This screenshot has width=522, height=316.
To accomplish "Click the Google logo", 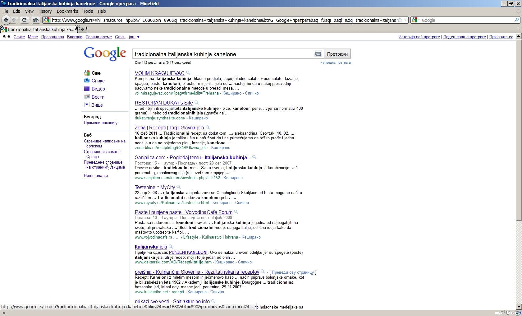I will pos(105,54).
